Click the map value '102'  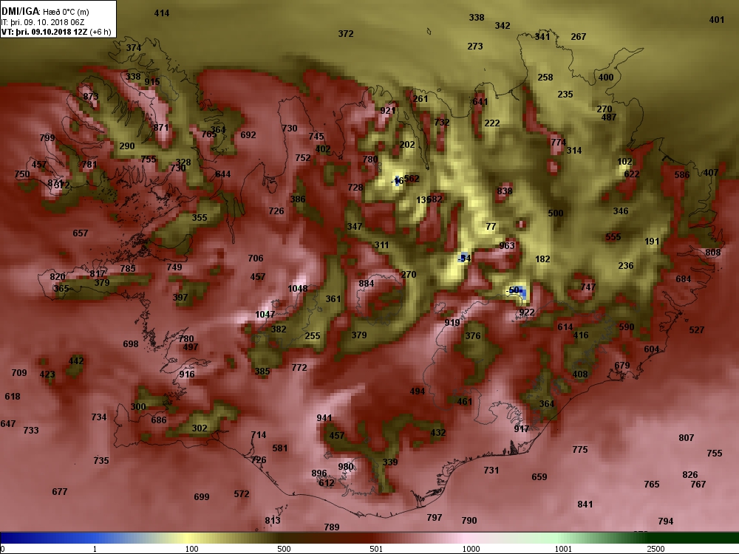click(624, 162)
